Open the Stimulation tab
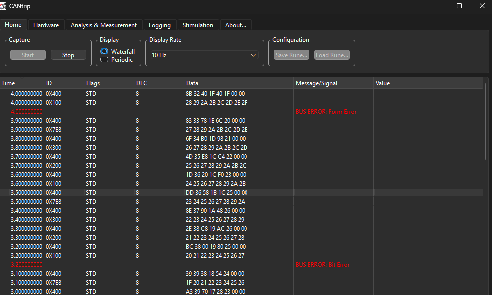Image resolution: width=492 pixels, height=295 pixels. [198, 25]
